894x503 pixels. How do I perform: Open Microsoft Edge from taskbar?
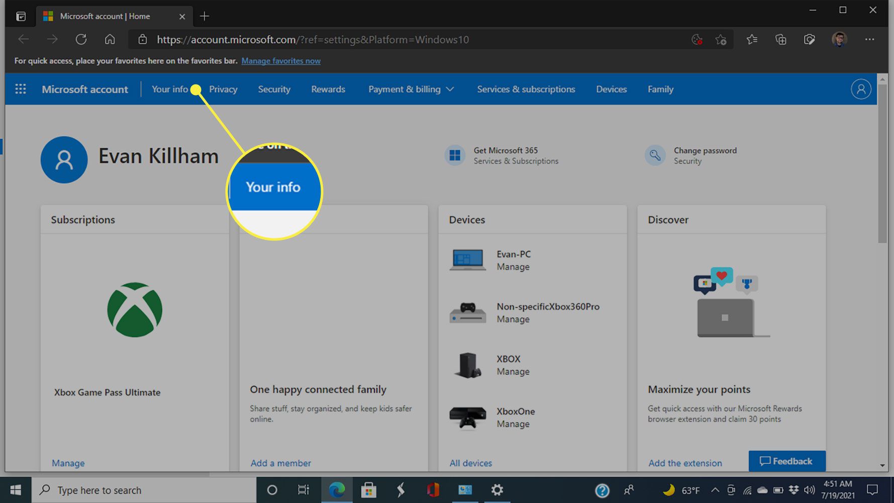(337, 490)
